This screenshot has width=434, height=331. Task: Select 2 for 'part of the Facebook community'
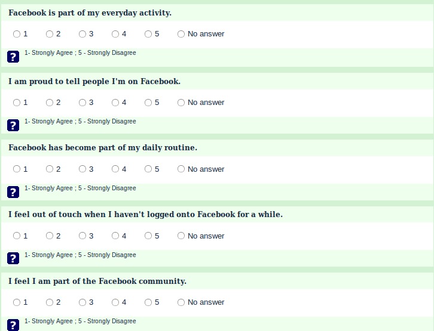pos(50,302)
